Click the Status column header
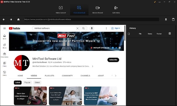Viewport: 177px width, 106px height. pos(150,34)
